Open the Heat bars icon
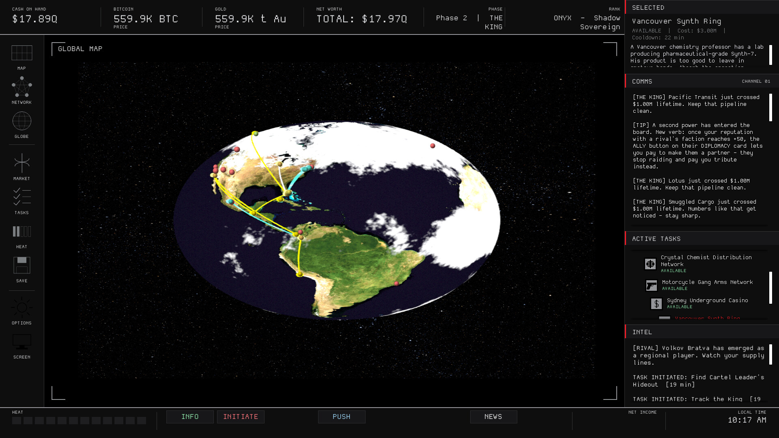The image size is (779, 438). (22, 232)
